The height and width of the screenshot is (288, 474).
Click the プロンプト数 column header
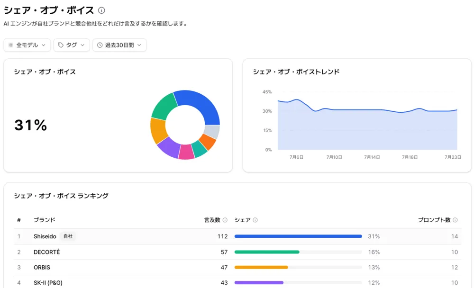tap(434, 220)
